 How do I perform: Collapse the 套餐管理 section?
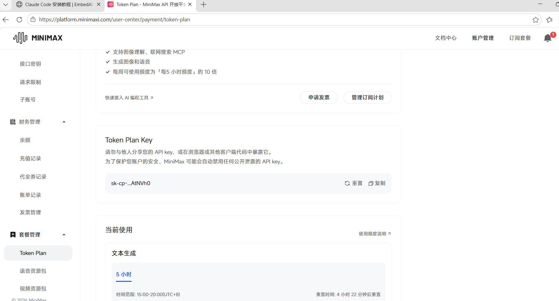click(64, 235)
